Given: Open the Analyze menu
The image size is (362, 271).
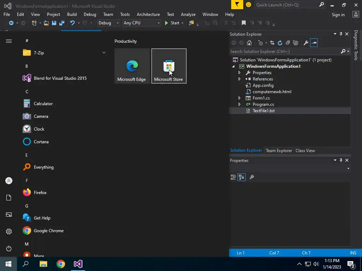Looking at the screenshot, I should [188, 14].
